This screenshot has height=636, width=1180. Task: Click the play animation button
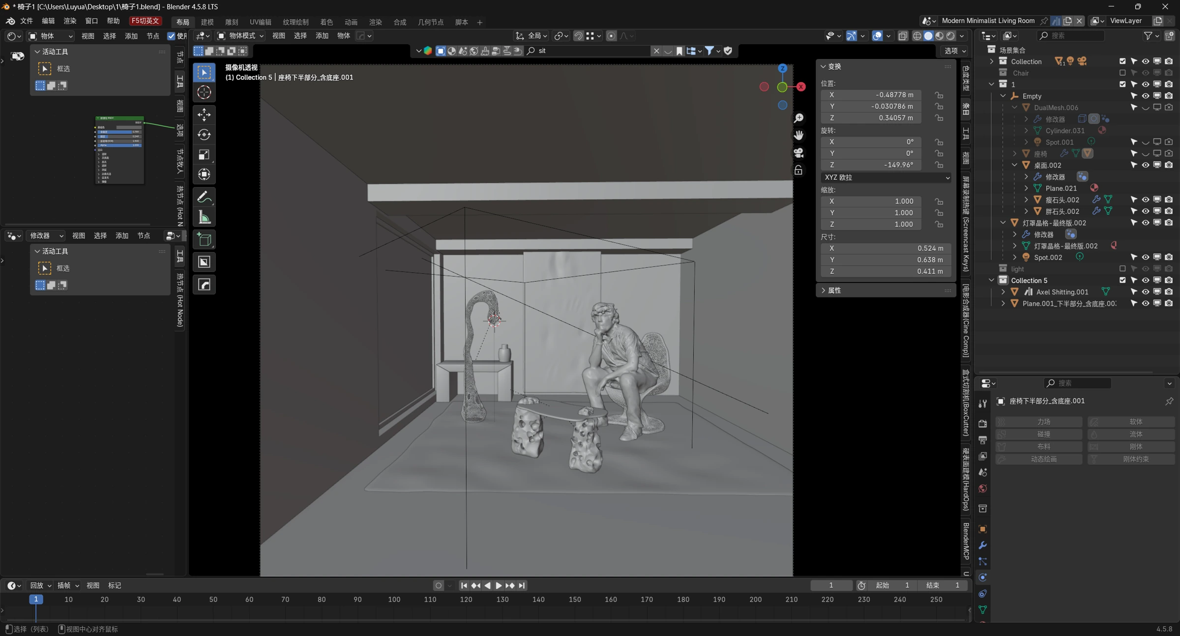[499, 585]
